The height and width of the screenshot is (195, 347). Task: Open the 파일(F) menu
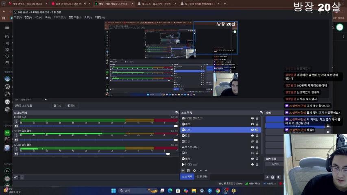[18, 17]
